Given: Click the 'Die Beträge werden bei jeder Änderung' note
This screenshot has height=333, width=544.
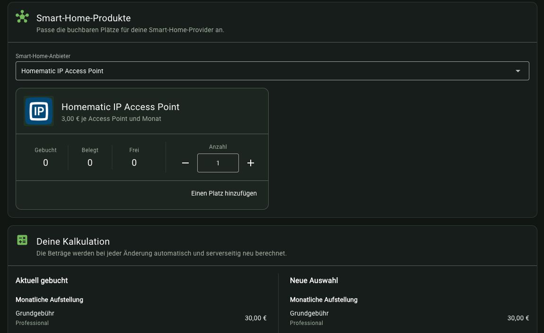Looking at the screenshot, I should [161, 253].
